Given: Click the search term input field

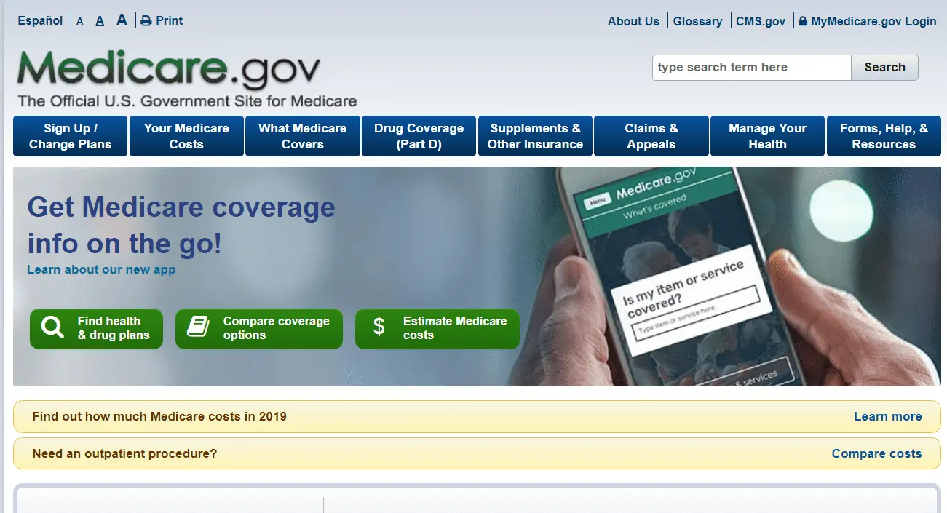Looking at the screenshot, I should pos(752,68).
